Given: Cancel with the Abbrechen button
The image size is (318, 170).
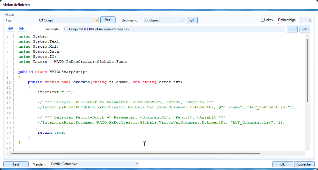Looking at the screenshot, I should (304, 164).
